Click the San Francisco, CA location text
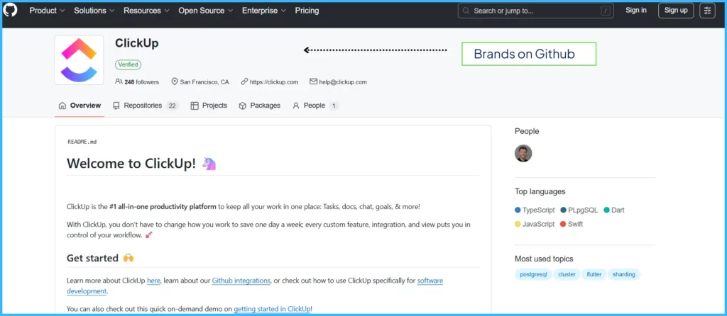The height and width of the screenshot is (316, 727). tap(204, 82)
